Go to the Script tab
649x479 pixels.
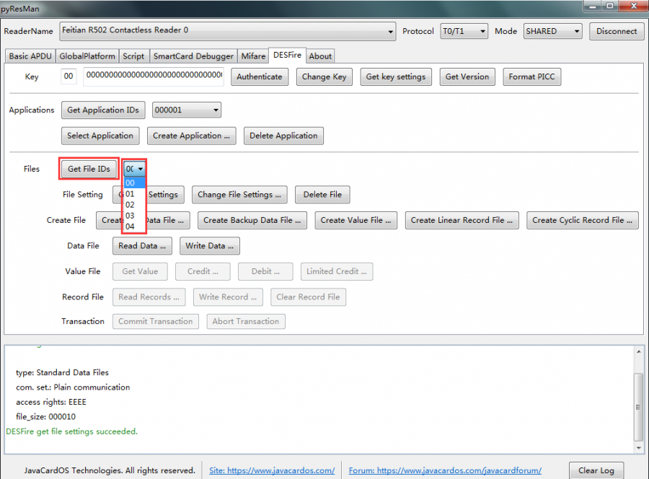point(133,56)
